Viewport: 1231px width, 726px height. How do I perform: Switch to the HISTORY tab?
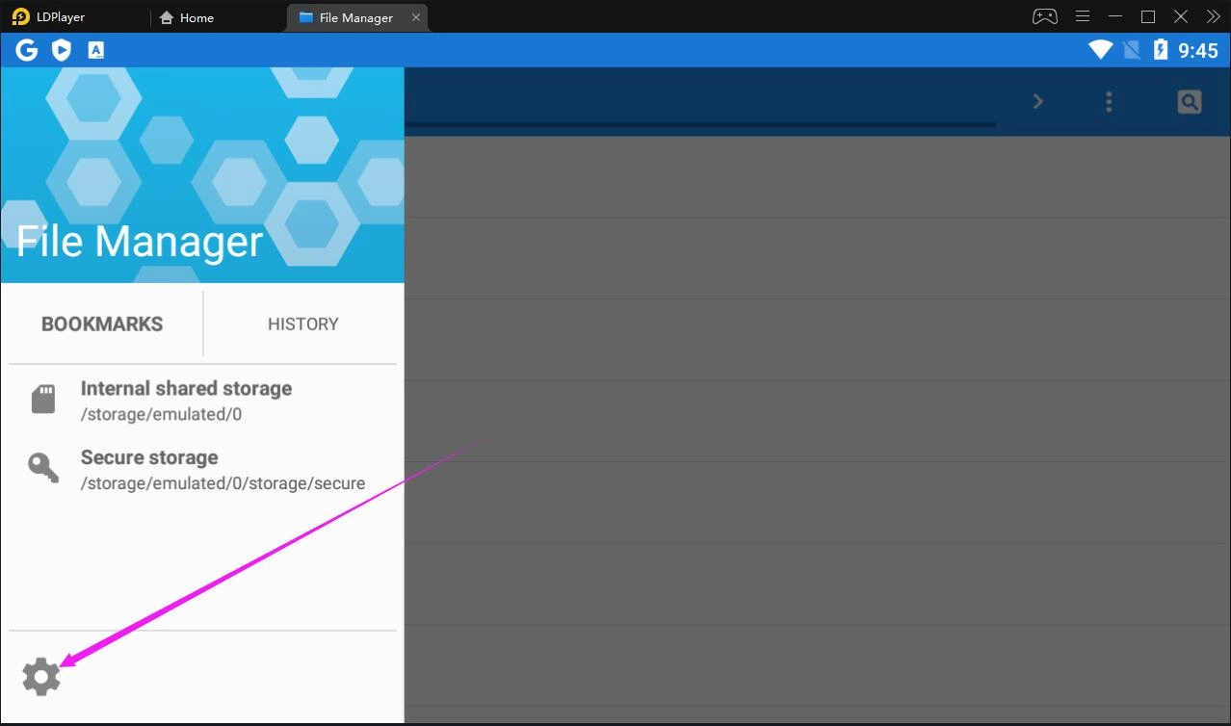(302, 324)
